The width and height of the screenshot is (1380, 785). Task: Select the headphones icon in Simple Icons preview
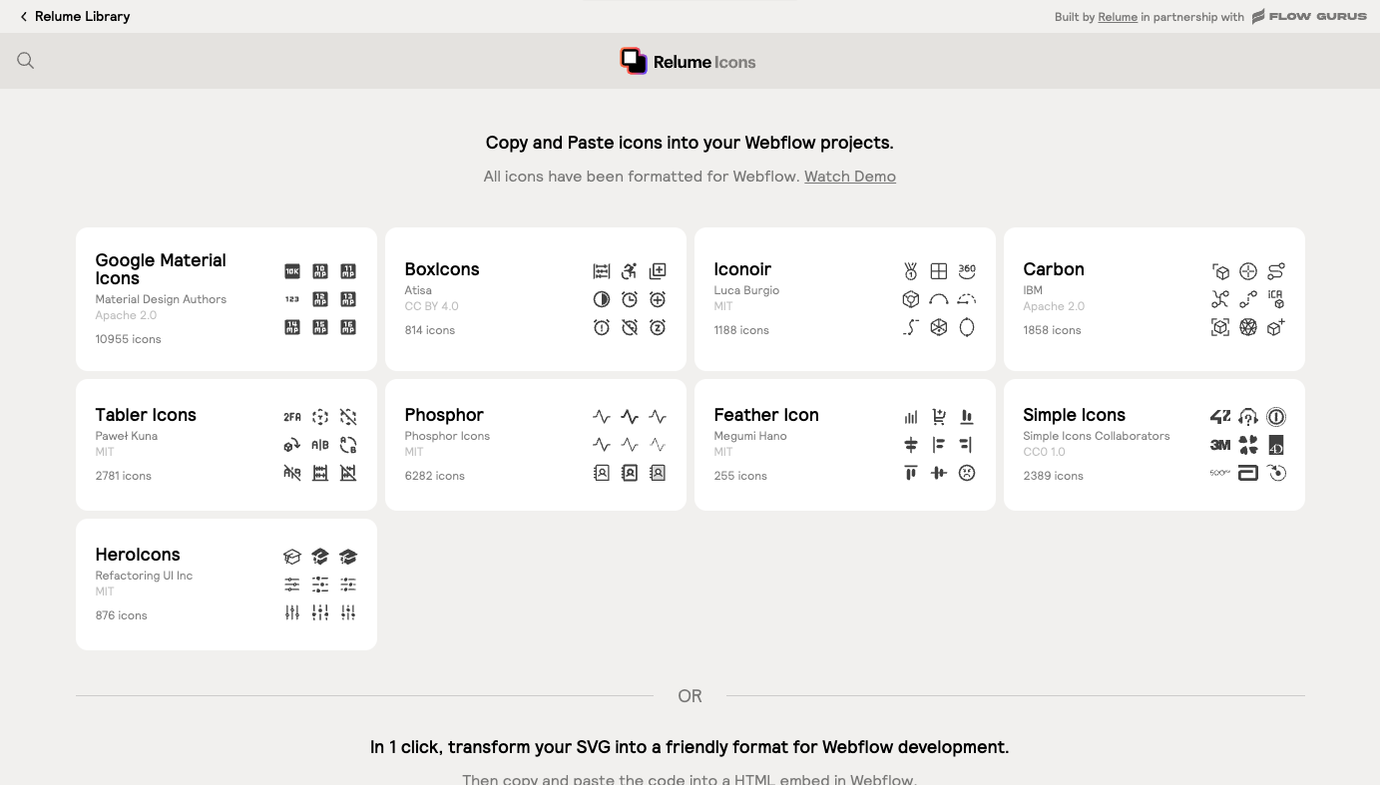(x=1247, y=416)
